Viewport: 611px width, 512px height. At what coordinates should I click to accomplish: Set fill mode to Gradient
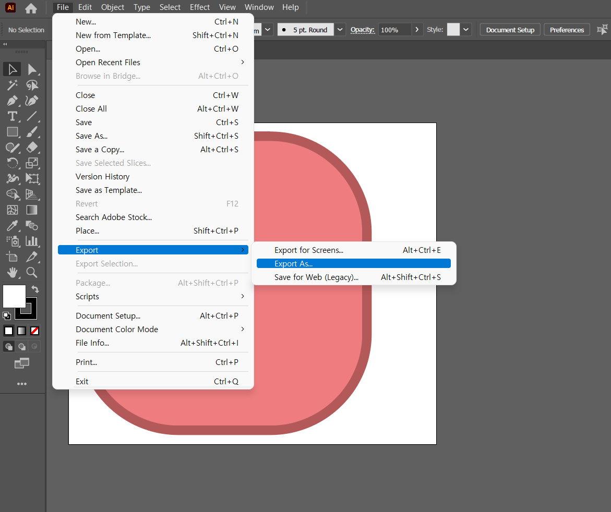click(x=22, y=331)
